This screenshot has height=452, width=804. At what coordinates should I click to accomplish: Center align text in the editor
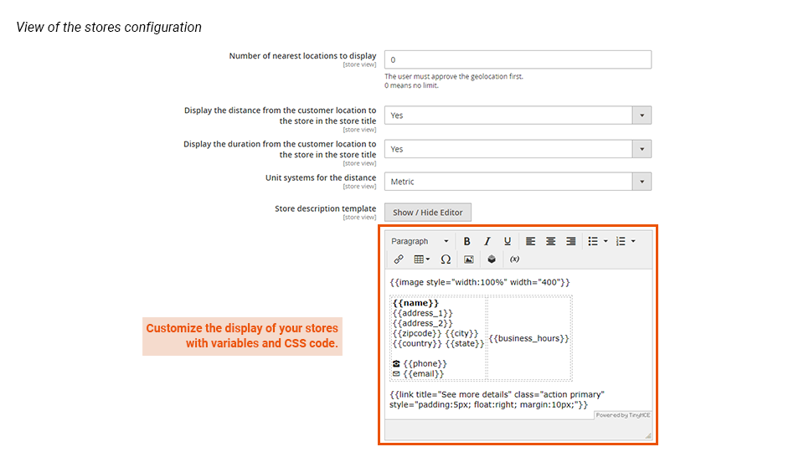(551, 241)
